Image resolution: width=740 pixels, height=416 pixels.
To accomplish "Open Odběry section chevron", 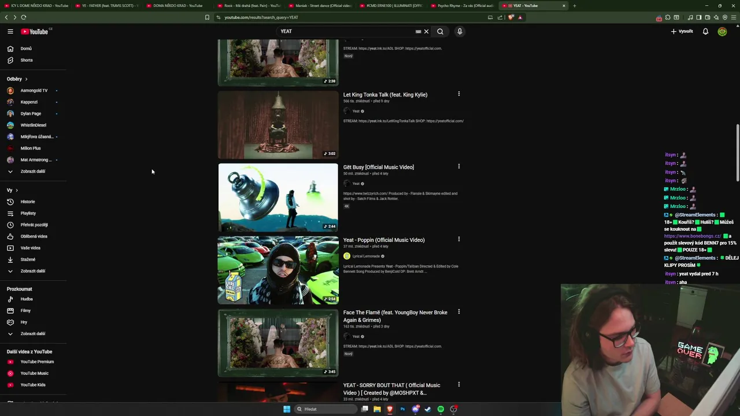I will point(26,79).
